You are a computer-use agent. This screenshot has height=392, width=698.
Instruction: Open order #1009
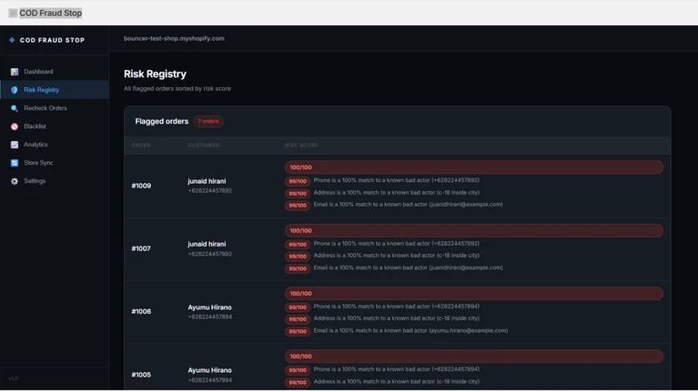[141, 186]
